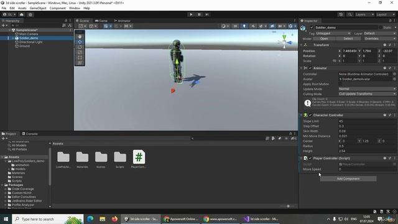
Task: Click the Select button for the model prefab
Action: point(348,39)
